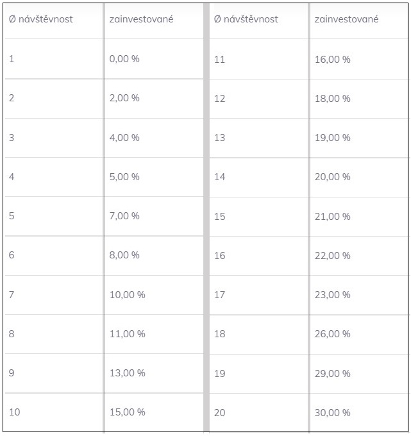Click the 30,00 % value
This screenshot has width=411, height=436.
(333, 413)
